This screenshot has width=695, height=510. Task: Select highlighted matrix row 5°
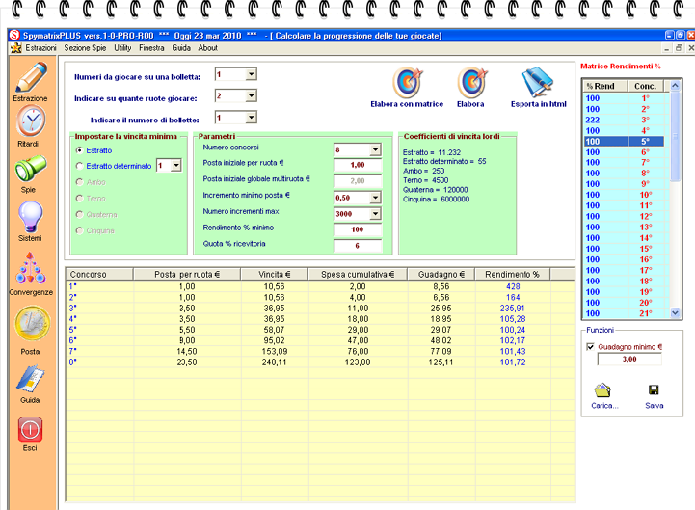coord(624,142)
